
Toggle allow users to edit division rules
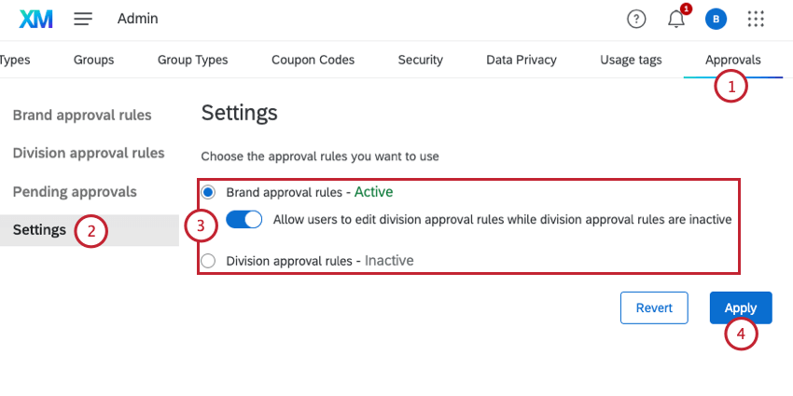click(x=244, y=220)
